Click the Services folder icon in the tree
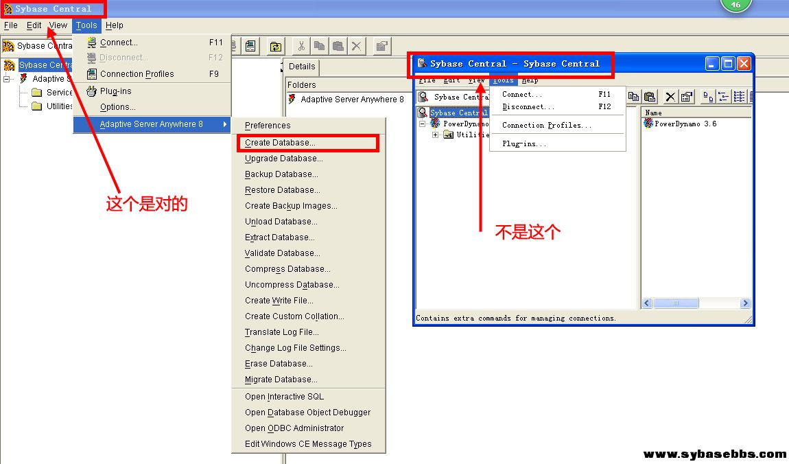Screen dimensions: 789x464 pos(37,93)
